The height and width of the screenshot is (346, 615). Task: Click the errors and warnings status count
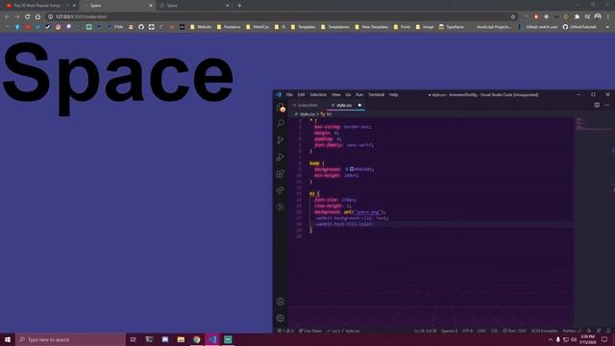click(x=285, y=331)
